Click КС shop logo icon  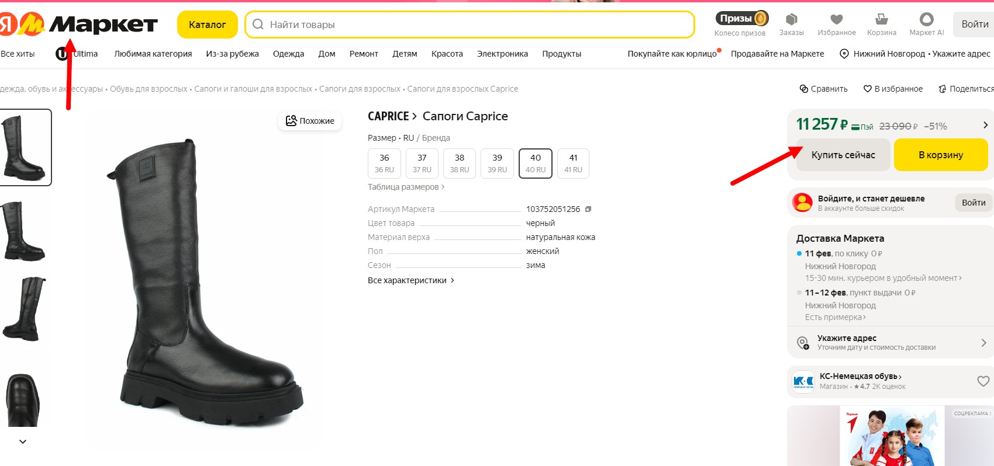(803, 381)
